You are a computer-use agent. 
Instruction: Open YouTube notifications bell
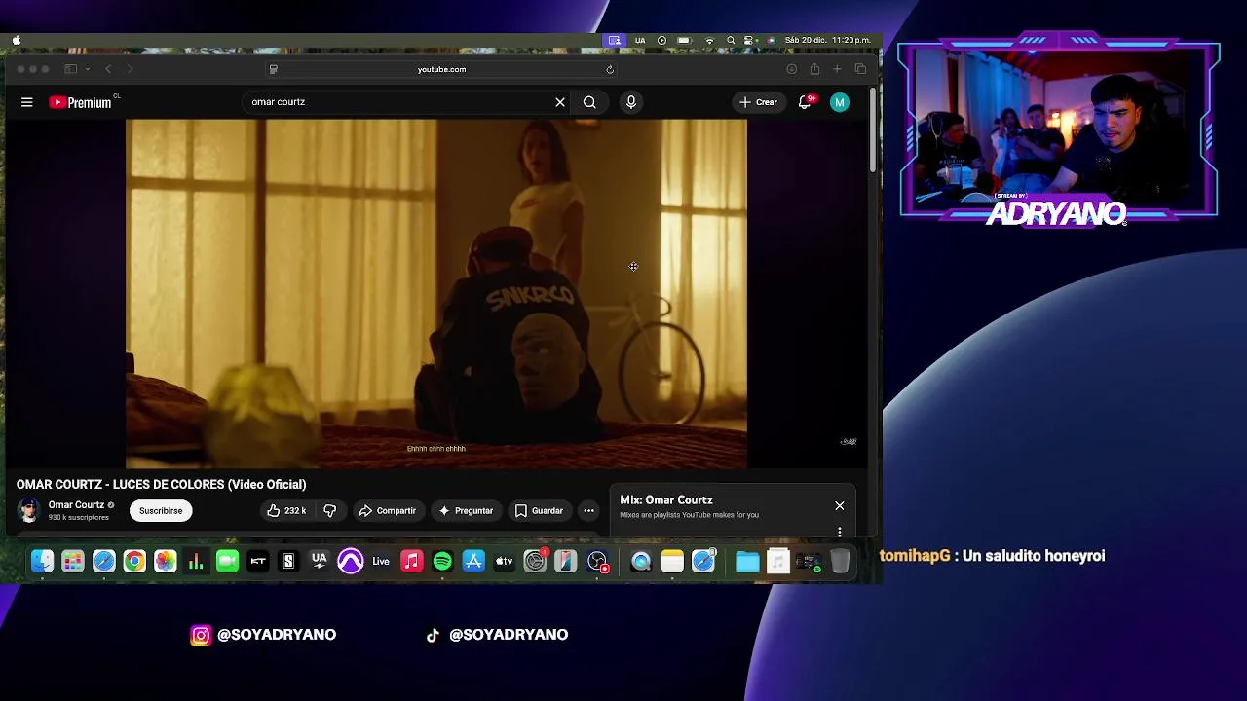[805, 102]
